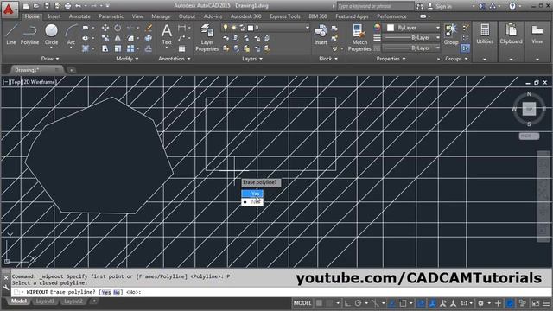
Task: Click the Erase tool icon
Action: coord(149,28)
